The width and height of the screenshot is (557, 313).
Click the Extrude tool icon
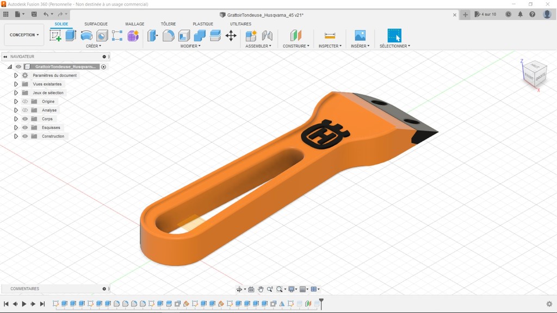(x=71, y=36)
